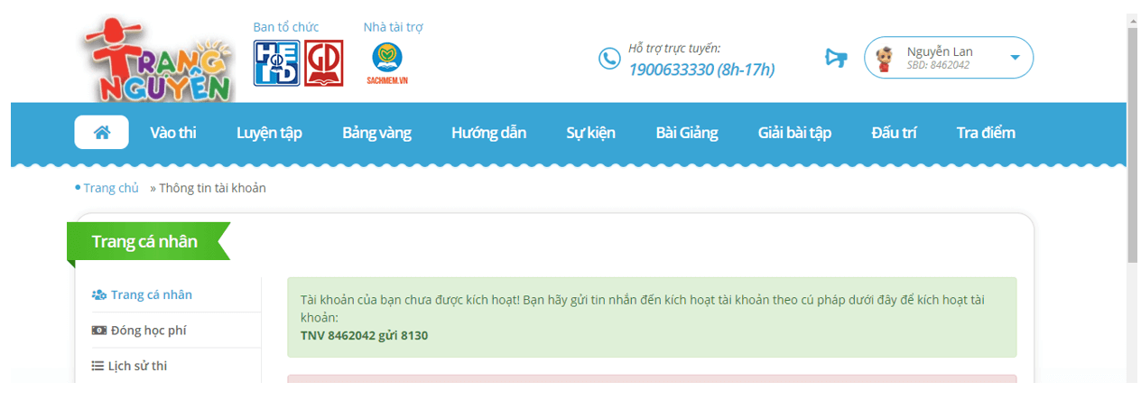Screen dimensions: 1141x401
Task: Open Lịch sử thi in the sidebar
Action: point(139,366)
